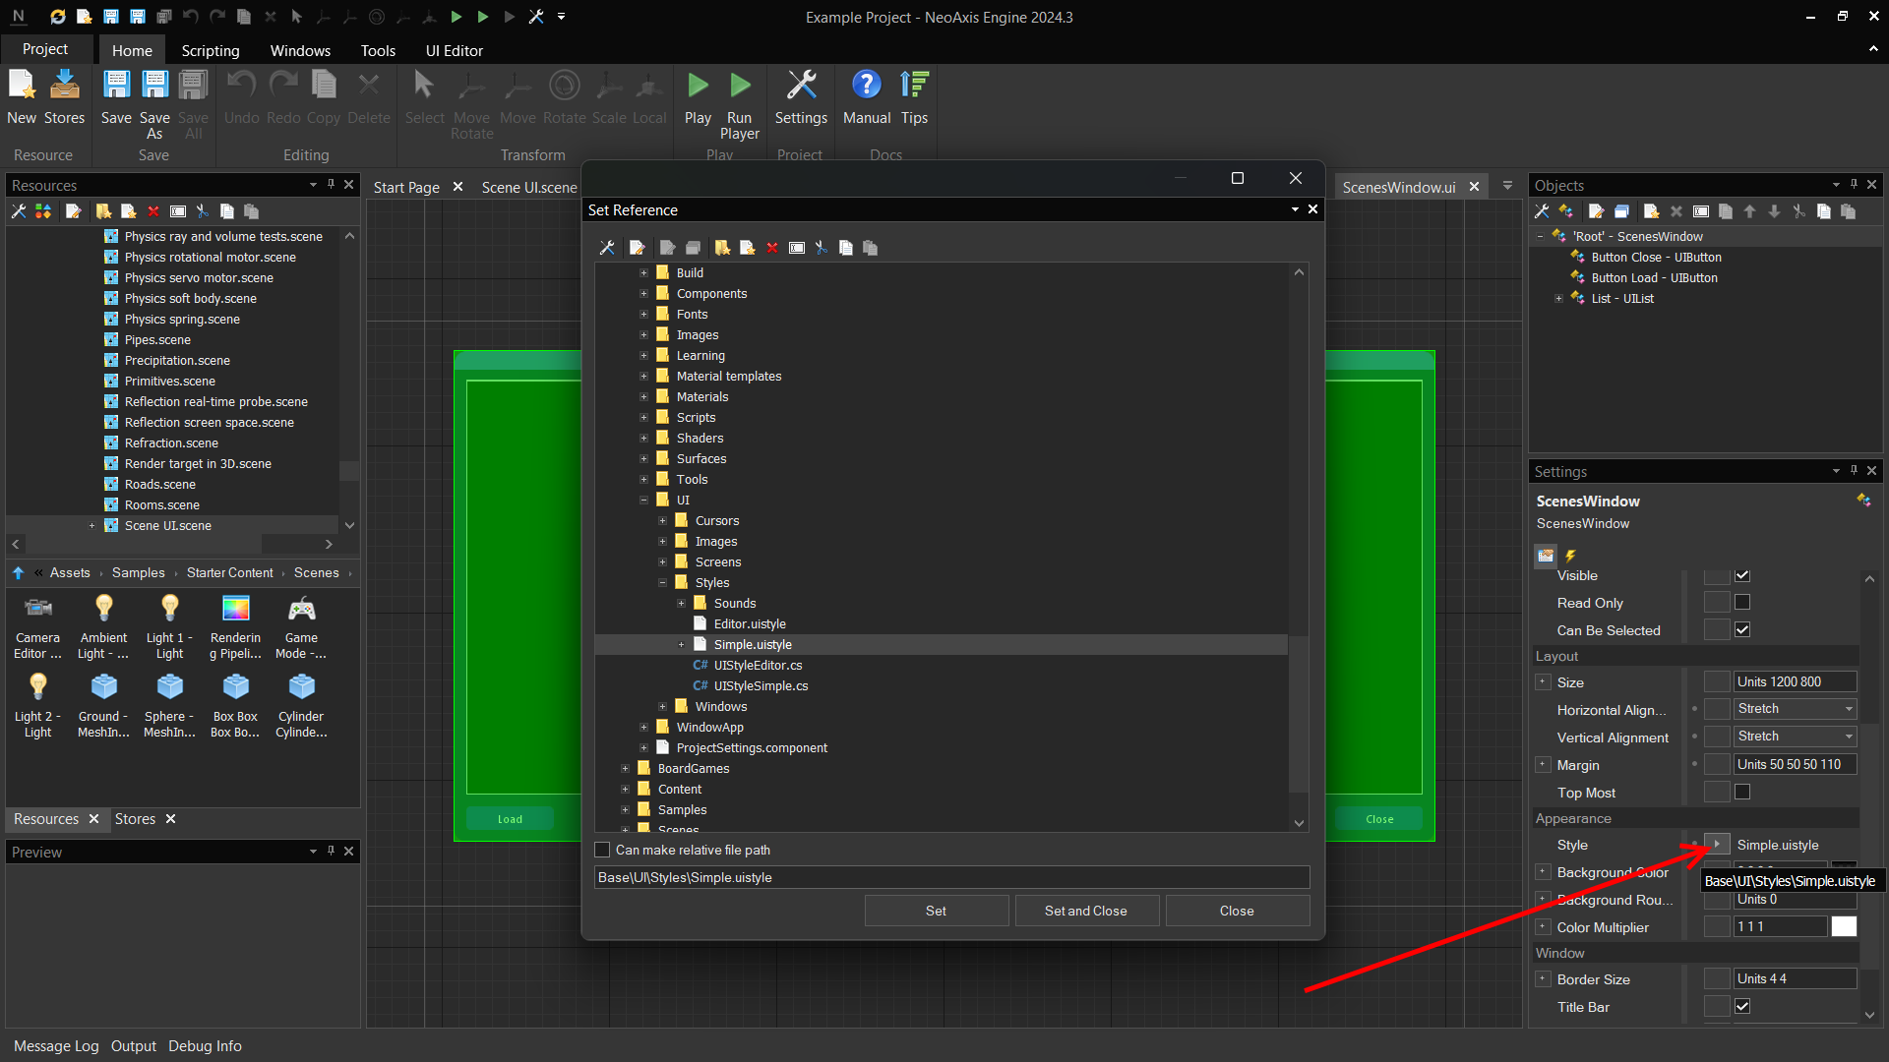Click the Set button

click(x=936, y=911)
